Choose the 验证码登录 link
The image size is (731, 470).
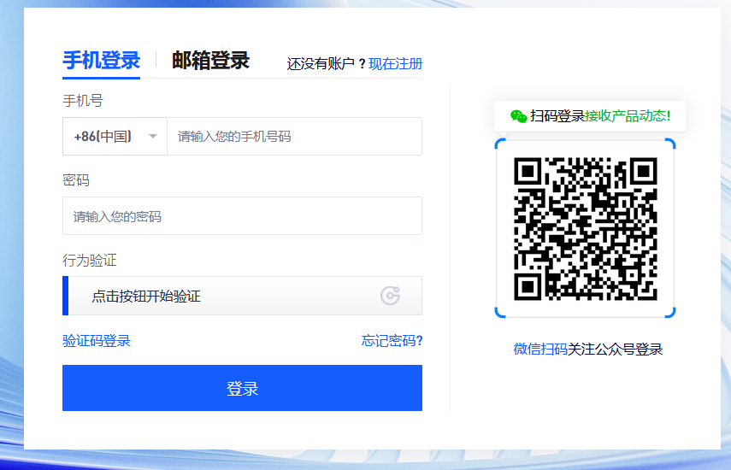pos(97,341)
